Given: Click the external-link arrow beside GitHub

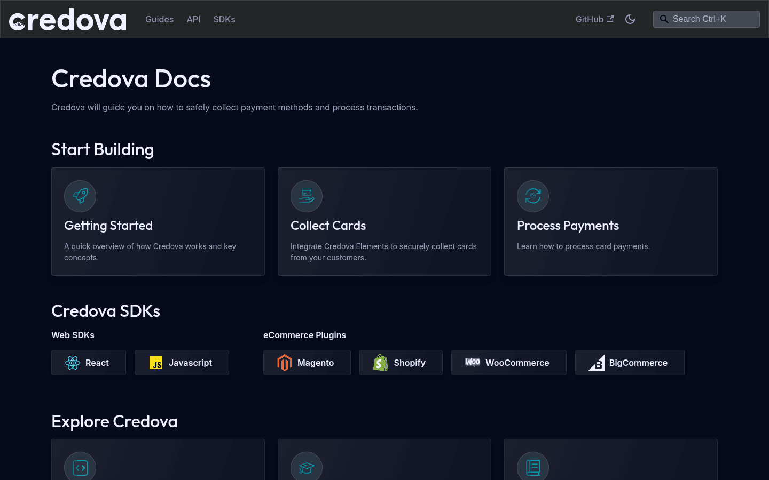Looking at the screenshot, I should click(610, 19).
